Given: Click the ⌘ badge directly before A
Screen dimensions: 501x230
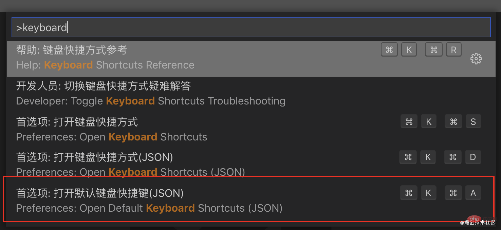Looking at the screenshot, I should [453, 193].
